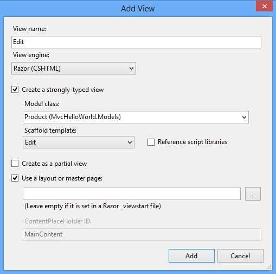This screenshot has width=276, height=274.
Task: Click the MainContent placeholder ID field
Action: point(142,234)
